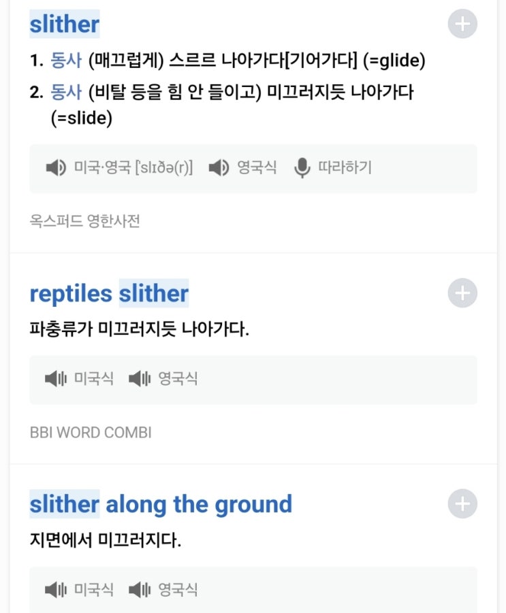
Task: Add 'reptiles slither' to wordbook with plus icon
Action: click(x=462, y=293)
